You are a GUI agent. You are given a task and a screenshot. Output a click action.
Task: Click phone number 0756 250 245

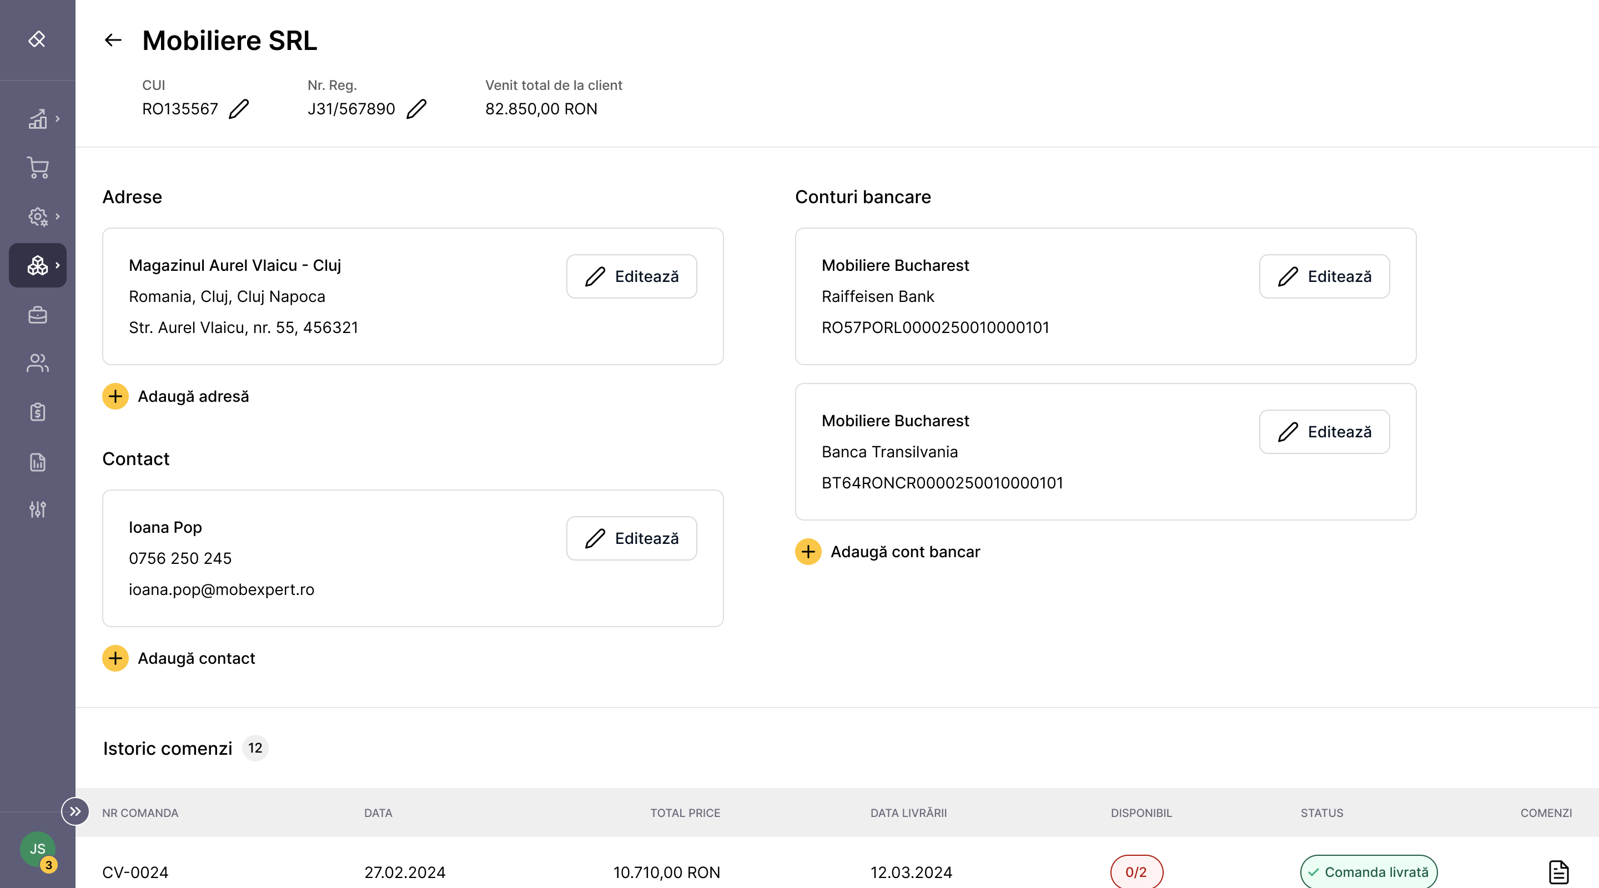pyautogui.click(x=180, y=558)
